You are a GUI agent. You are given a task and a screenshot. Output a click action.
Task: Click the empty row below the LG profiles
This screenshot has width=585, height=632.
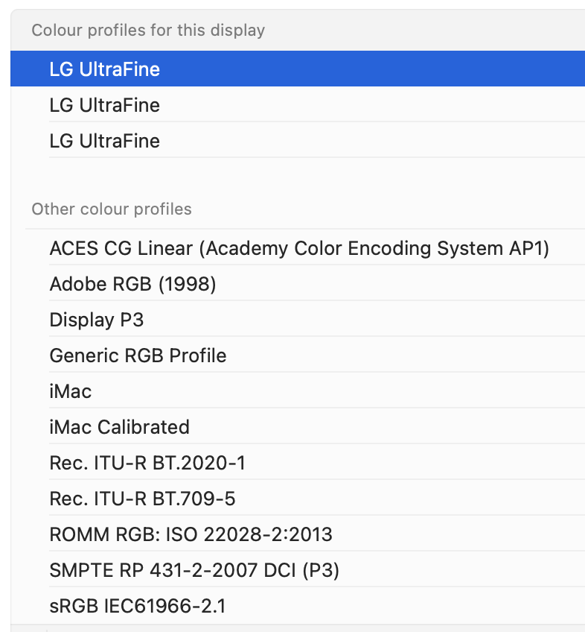tap(298, 175)
